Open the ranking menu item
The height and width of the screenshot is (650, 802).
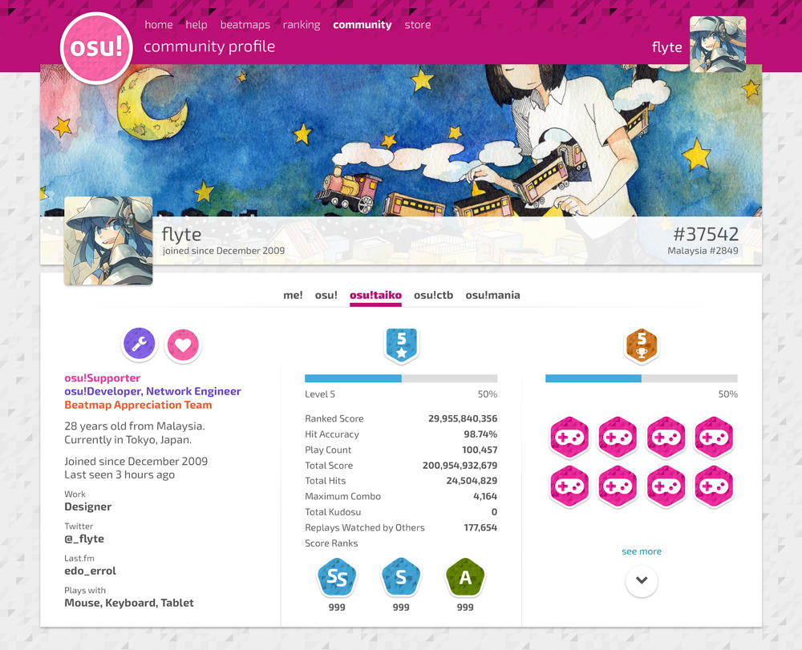(x=302, y=25)
